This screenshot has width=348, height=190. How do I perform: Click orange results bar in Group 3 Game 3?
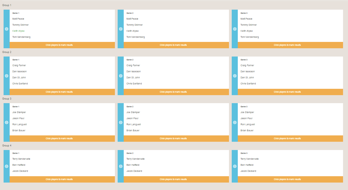pyautogui.click(x=290, y=138)
